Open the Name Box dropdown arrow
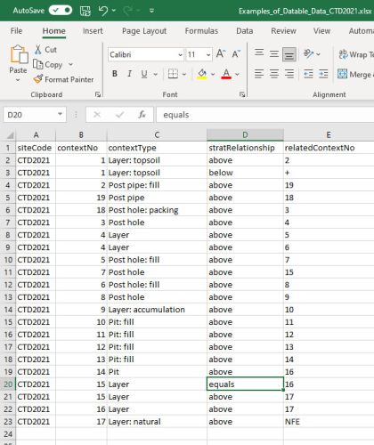 point(61,114)
